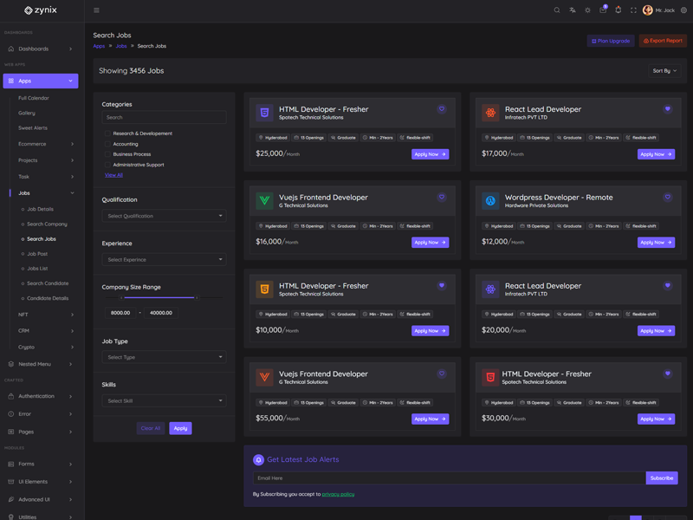Expand the Dashboards sidebar menu

[41, 49]
